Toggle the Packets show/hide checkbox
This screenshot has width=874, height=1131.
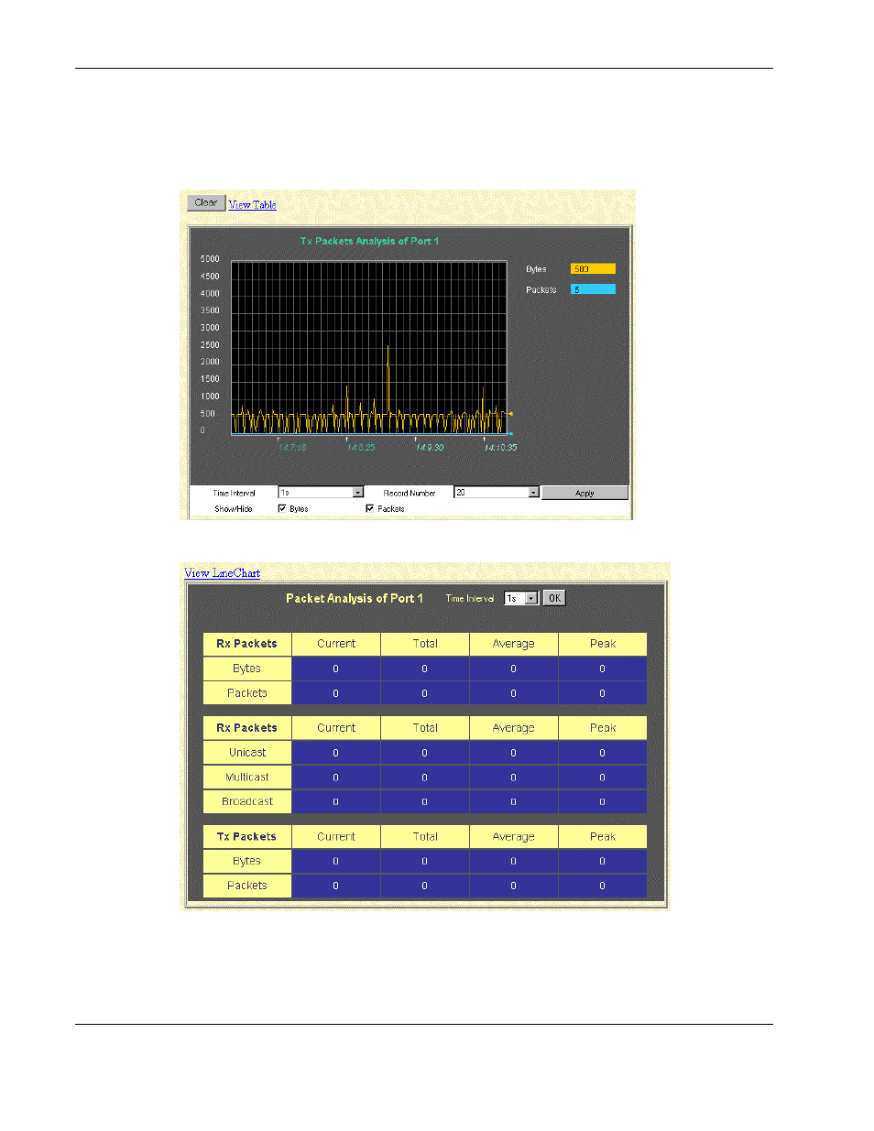pos(370,508)
